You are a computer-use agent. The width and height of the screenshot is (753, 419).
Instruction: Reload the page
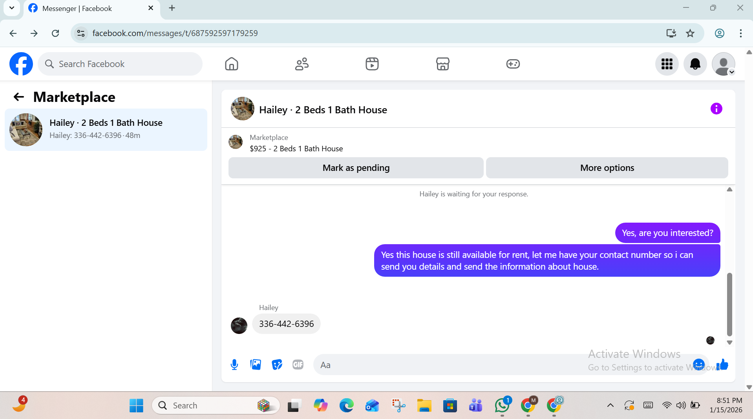click(x=55, y=33)
